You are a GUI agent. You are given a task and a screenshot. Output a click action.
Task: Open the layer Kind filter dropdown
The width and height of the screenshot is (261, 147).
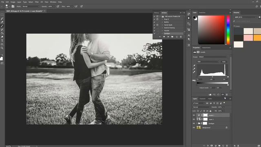point(199,103)
